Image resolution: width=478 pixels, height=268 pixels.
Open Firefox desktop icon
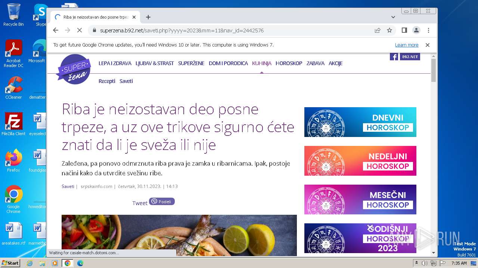pos(13,160)
